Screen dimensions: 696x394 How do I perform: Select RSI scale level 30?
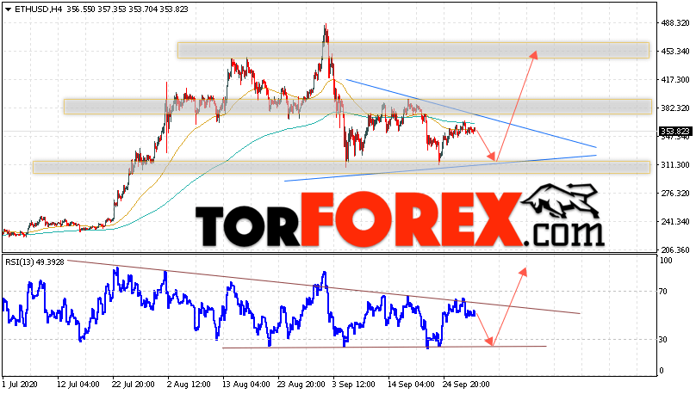point(663,340)
